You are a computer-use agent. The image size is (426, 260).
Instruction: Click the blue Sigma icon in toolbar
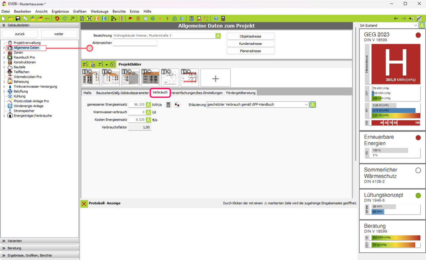coord(104,18)
